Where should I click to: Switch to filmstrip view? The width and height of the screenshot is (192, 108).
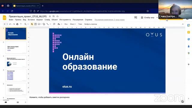pyautogui.click(x=6, y=102)
